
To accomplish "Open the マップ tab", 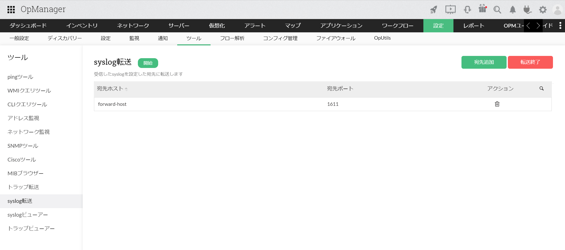I will [x=293, y=26].
